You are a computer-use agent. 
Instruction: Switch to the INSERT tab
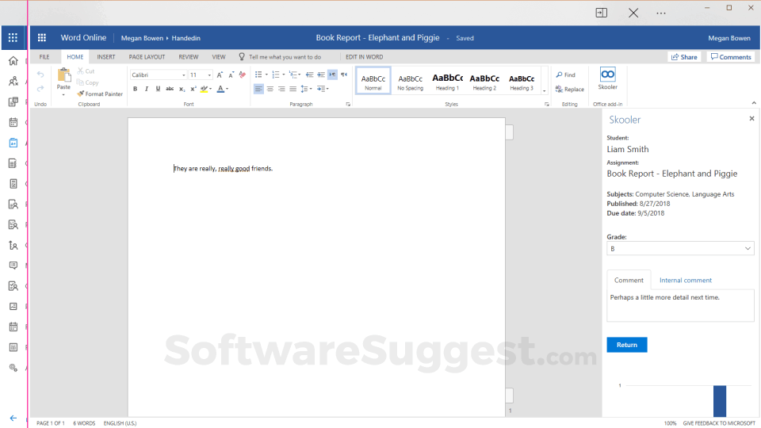(x=105, y=57)
